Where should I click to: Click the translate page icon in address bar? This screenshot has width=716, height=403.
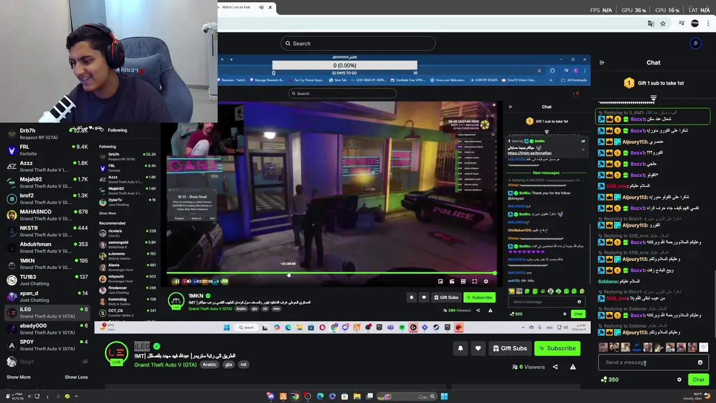pyautogui.click(x=651, y=24)
